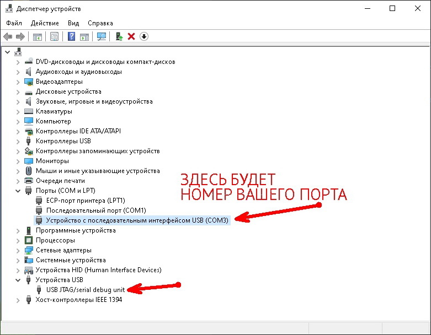Collapse the Устройства USB node

[19, 280]
